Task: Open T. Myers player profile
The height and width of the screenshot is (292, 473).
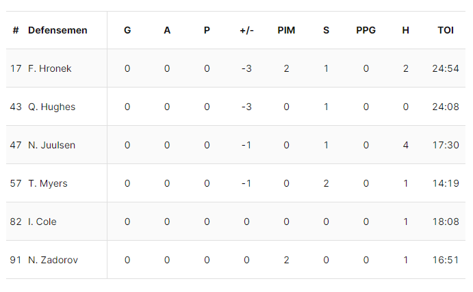Action: tap(48, 183)
